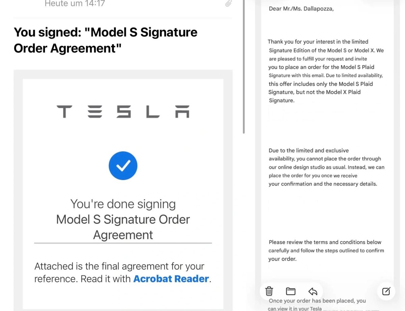The image size is (405, 311).
Task: Open the paperclip attachment icon
Action: 228,4
